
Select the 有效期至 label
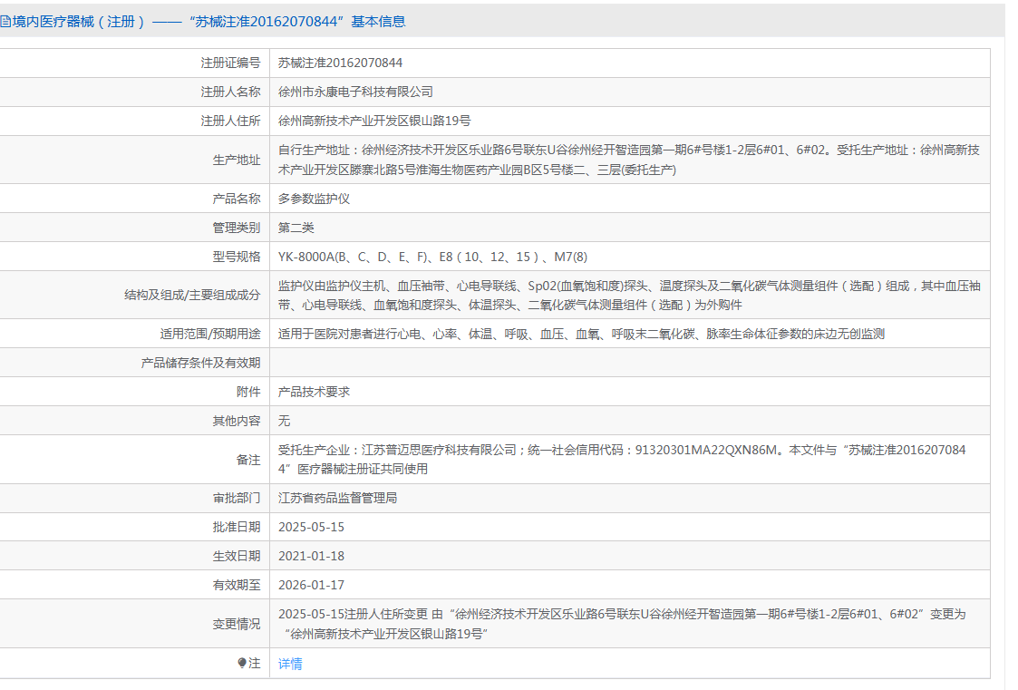[237, 585]
